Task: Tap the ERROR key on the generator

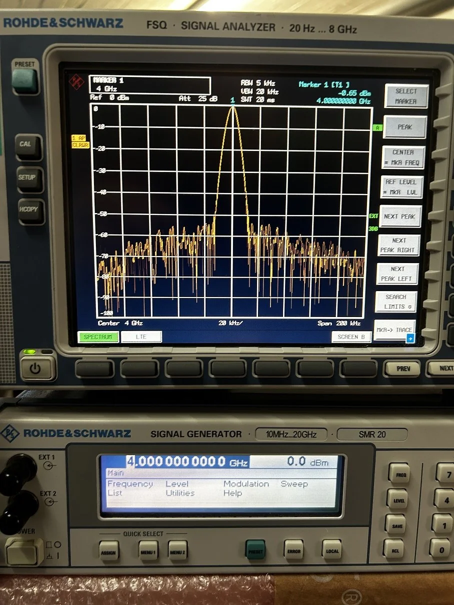Action: pos(293,549)
